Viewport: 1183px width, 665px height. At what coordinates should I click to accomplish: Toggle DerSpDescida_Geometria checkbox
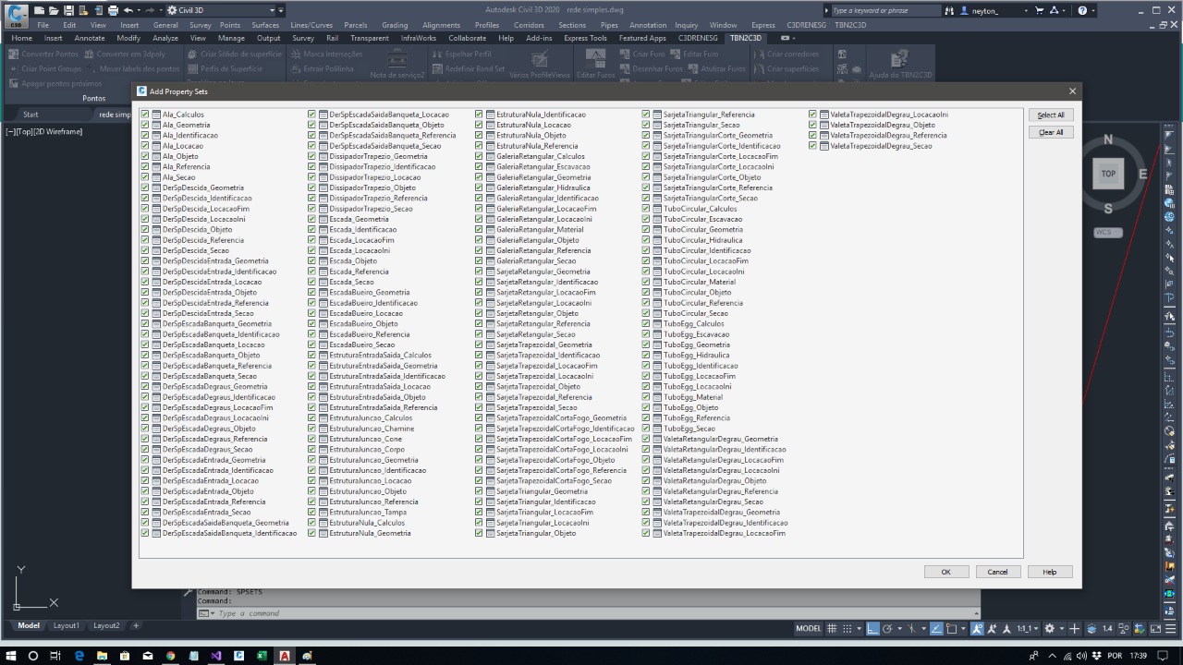(145, 187)
